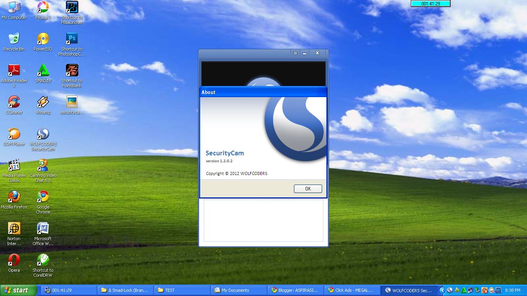Click the green SMADAV tray icon
The height and width of the screenshot is (296, 527).
(464, 290)
